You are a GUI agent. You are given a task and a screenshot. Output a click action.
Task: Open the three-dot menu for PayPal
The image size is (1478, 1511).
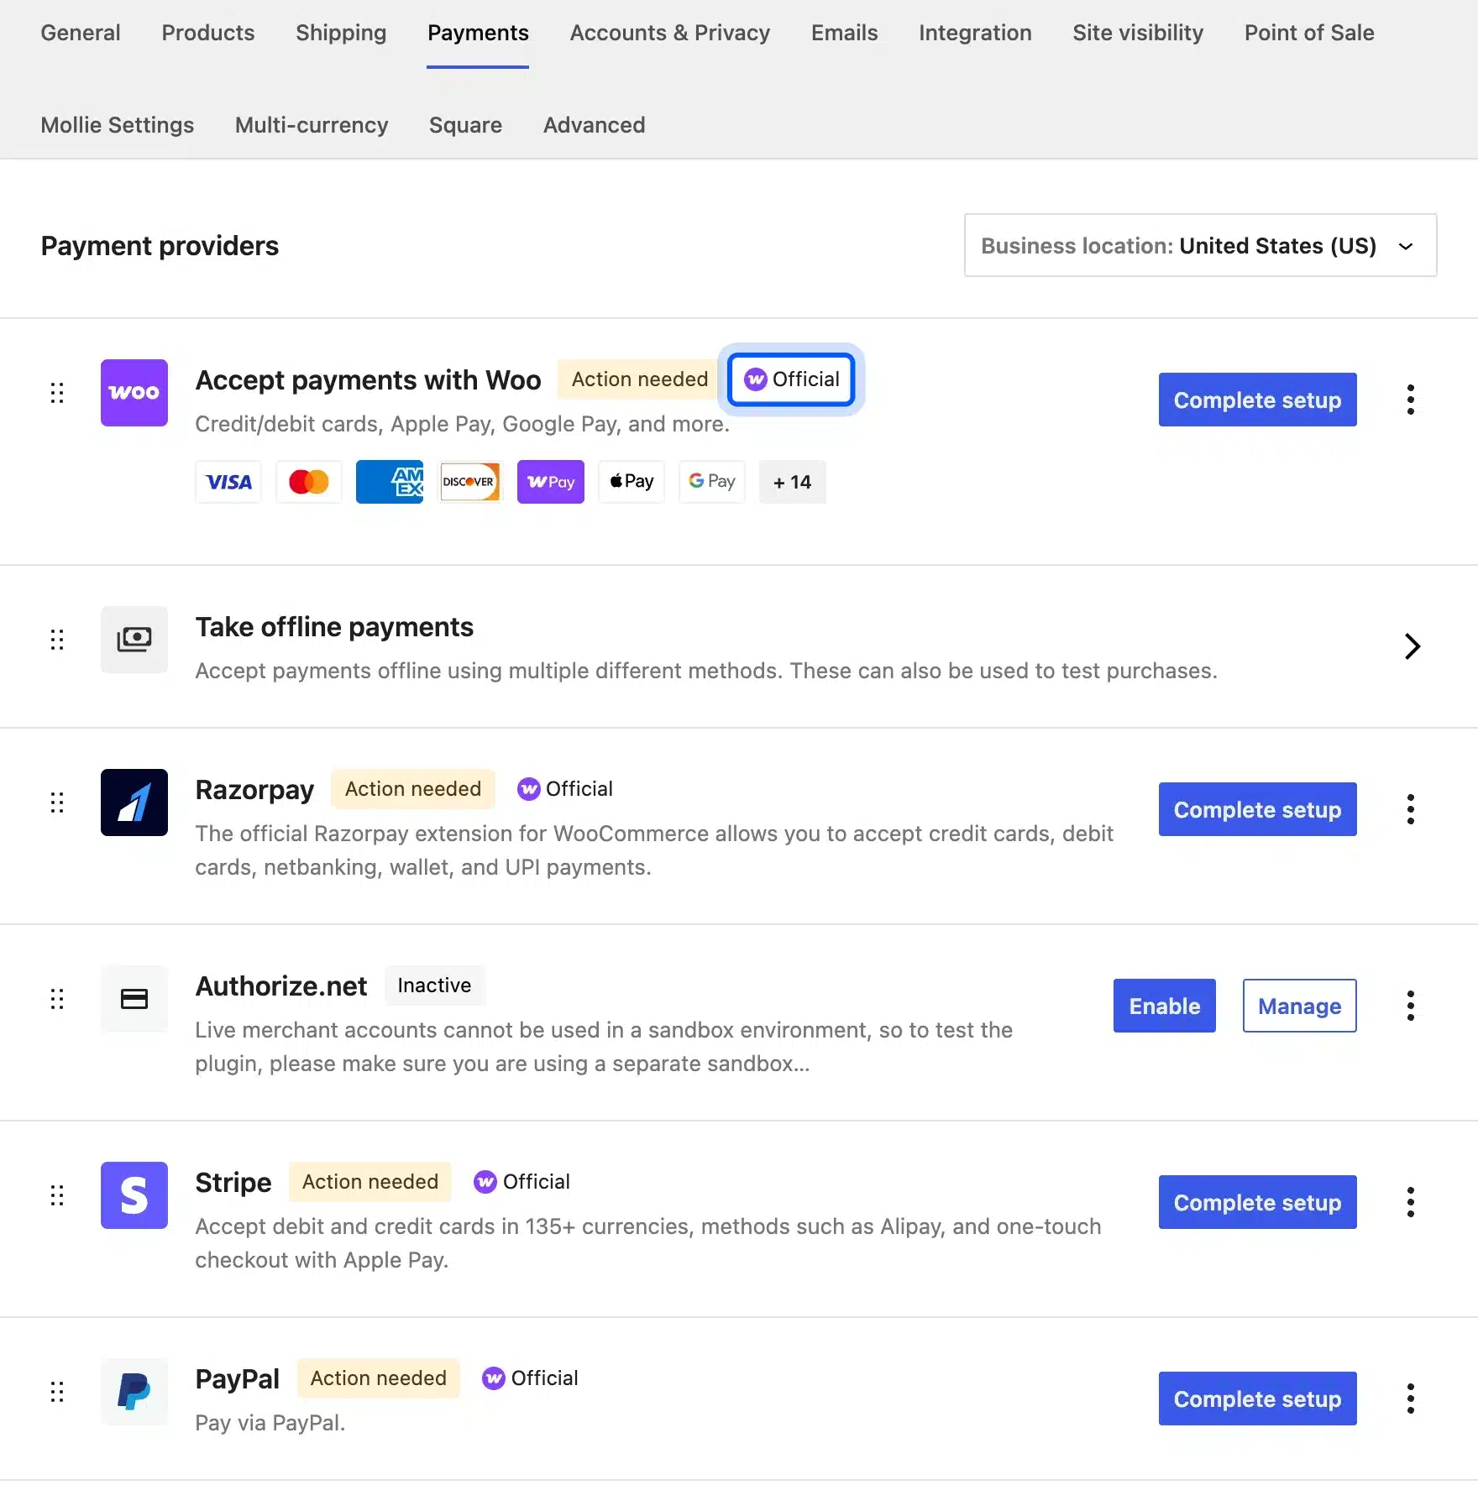pyautogui.click(x=1411, y=1399)
